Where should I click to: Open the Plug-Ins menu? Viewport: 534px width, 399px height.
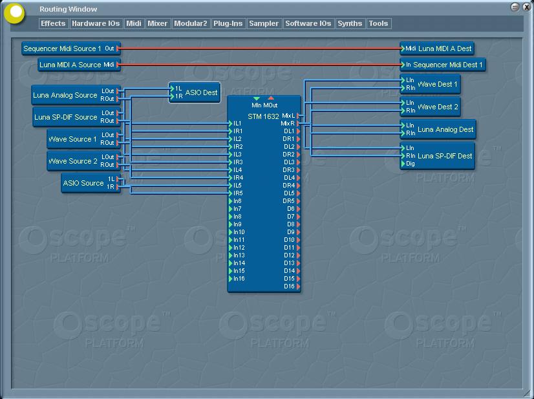point(228,23)
